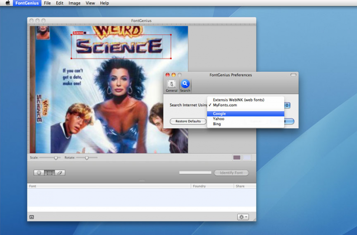
Task: Click the top-right red selection handle
Action: pyautogui.click(x=171, y=35)
